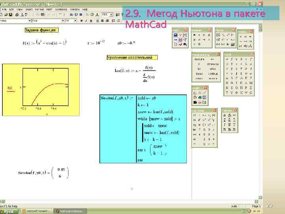Toggle center text alignment
The height and width of the screenshot is (214, 285).
coord(103,21)
